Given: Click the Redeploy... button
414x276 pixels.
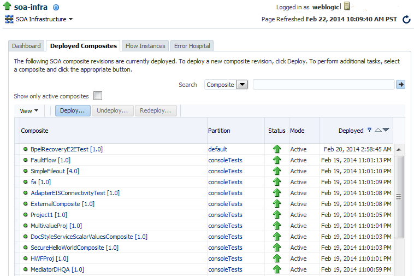Looking at the screenshot, I should [156, 110].
